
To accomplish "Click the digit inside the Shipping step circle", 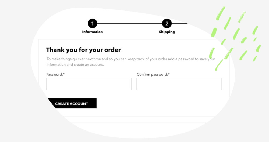I will [167, 23].
